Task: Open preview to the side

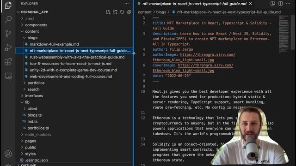Action: coord(272,4)
